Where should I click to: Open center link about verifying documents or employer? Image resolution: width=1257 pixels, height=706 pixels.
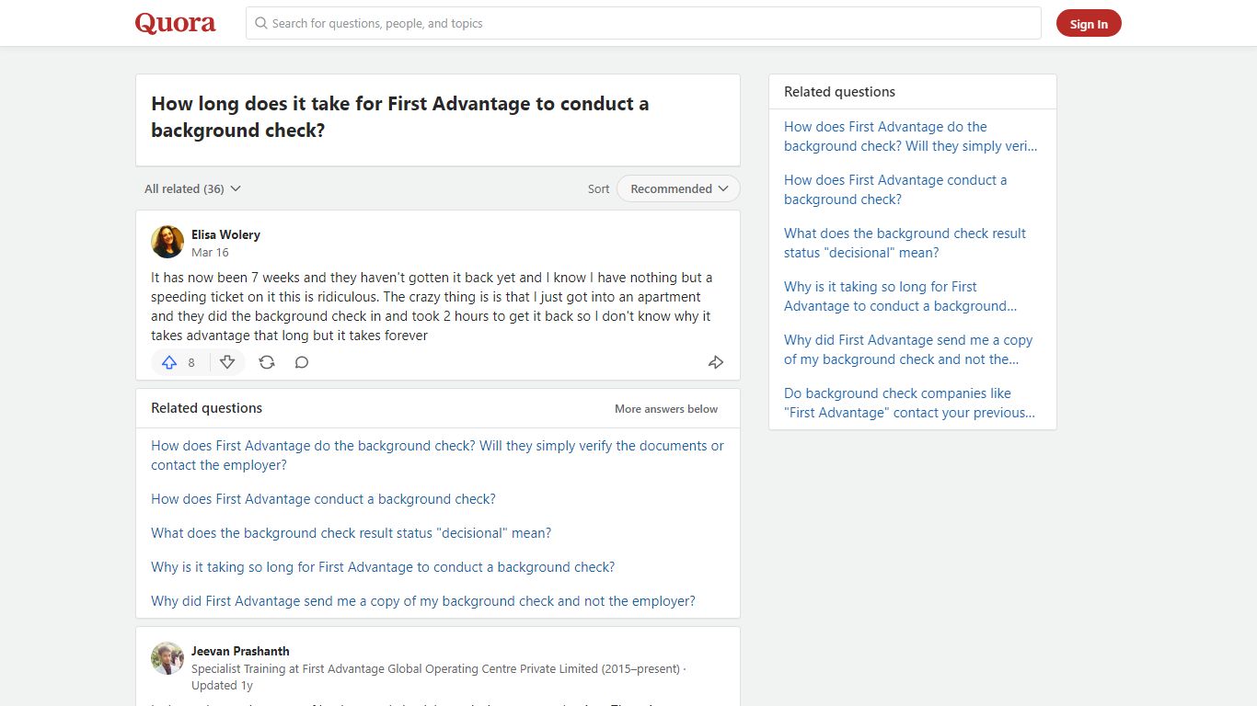pos(437,455)
